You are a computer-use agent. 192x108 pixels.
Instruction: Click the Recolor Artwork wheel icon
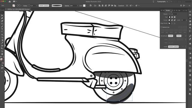click(x=90, y=6)
